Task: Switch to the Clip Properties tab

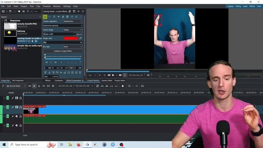Action: pos(18,81)
